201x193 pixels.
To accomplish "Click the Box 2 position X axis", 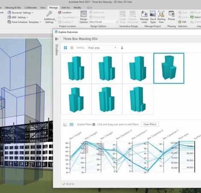I will coord(117,157).
